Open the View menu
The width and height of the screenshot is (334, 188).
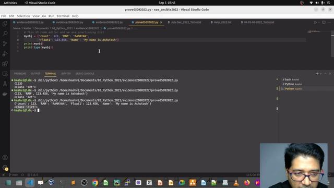[36, 16]
